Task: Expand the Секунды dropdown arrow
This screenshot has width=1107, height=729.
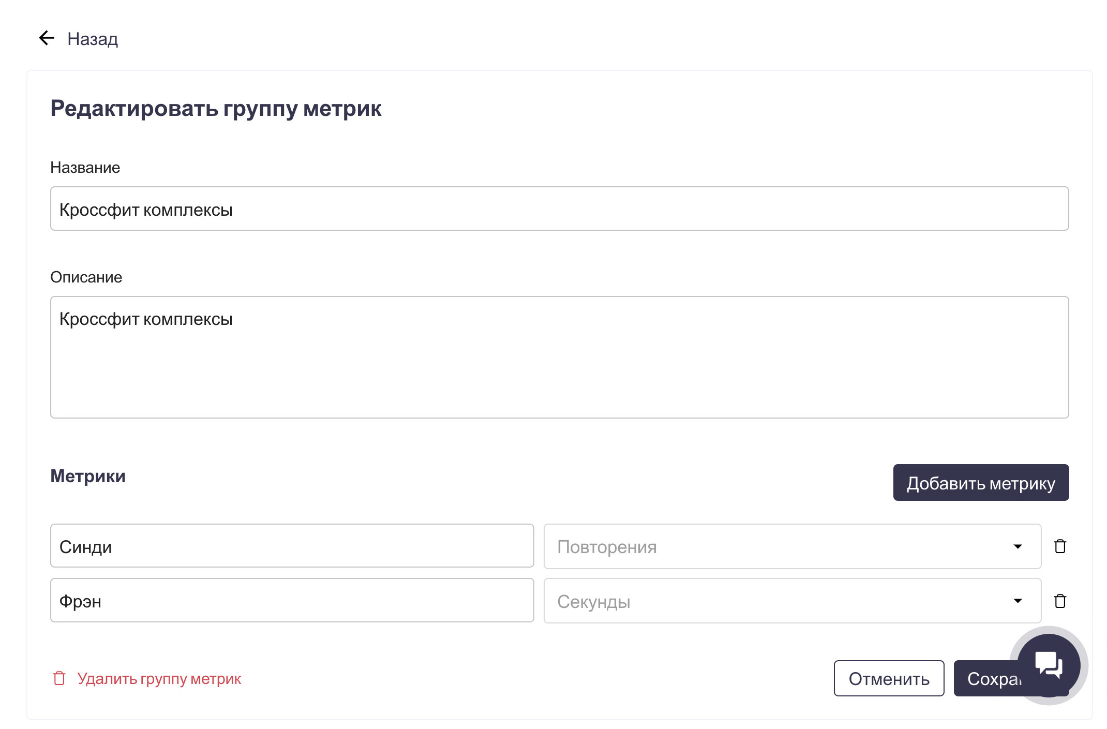Action: 1018,601
